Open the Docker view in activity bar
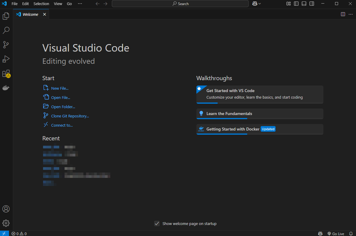 pos(6,88)
